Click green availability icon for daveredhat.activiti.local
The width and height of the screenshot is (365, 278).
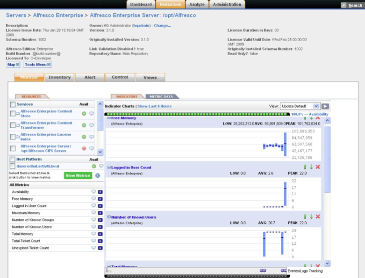click(x=94, y=166)
